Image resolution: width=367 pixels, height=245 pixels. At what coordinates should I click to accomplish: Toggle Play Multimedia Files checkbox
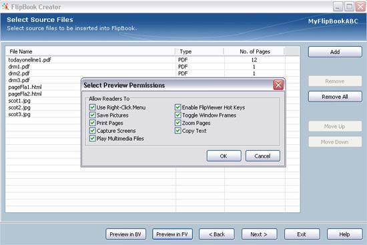click(93, 138)
